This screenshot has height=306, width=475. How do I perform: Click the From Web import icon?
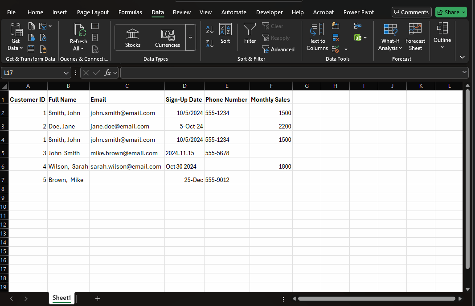click(x=32, y=37)
